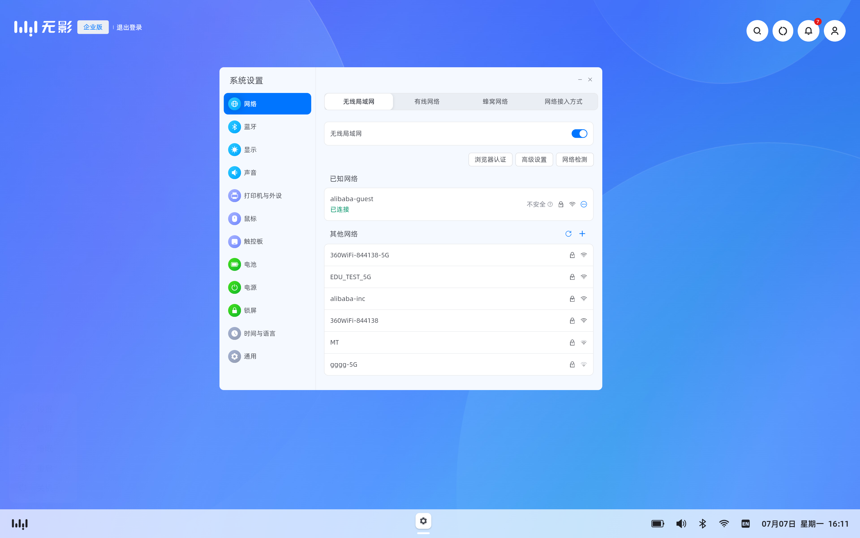
Task: Open Bluetooth icon in system tray
Action: [703, 523]
